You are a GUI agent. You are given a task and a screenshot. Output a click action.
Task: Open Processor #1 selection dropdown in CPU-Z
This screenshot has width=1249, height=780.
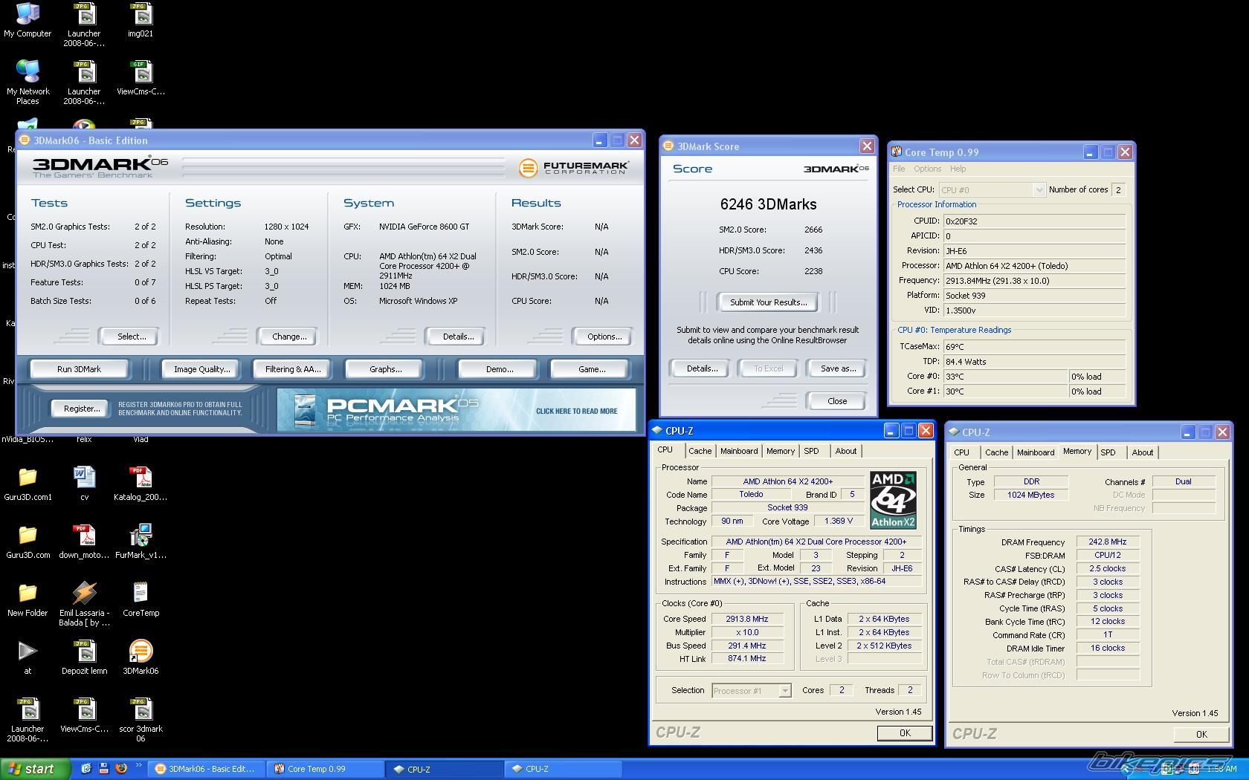[x=751, y=691]
